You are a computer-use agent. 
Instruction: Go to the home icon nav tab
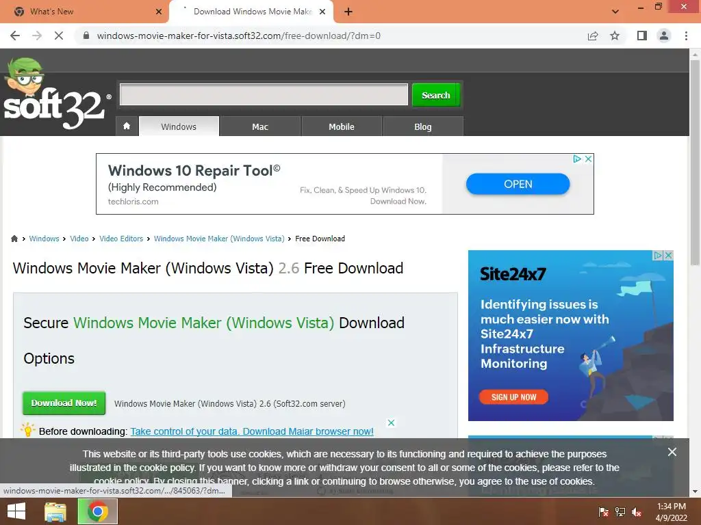127,126
